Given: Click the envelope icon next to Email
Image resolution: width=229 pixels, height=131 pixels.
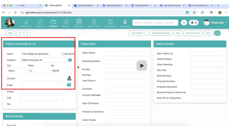Looking at the screenshot, I should [69, 85].
